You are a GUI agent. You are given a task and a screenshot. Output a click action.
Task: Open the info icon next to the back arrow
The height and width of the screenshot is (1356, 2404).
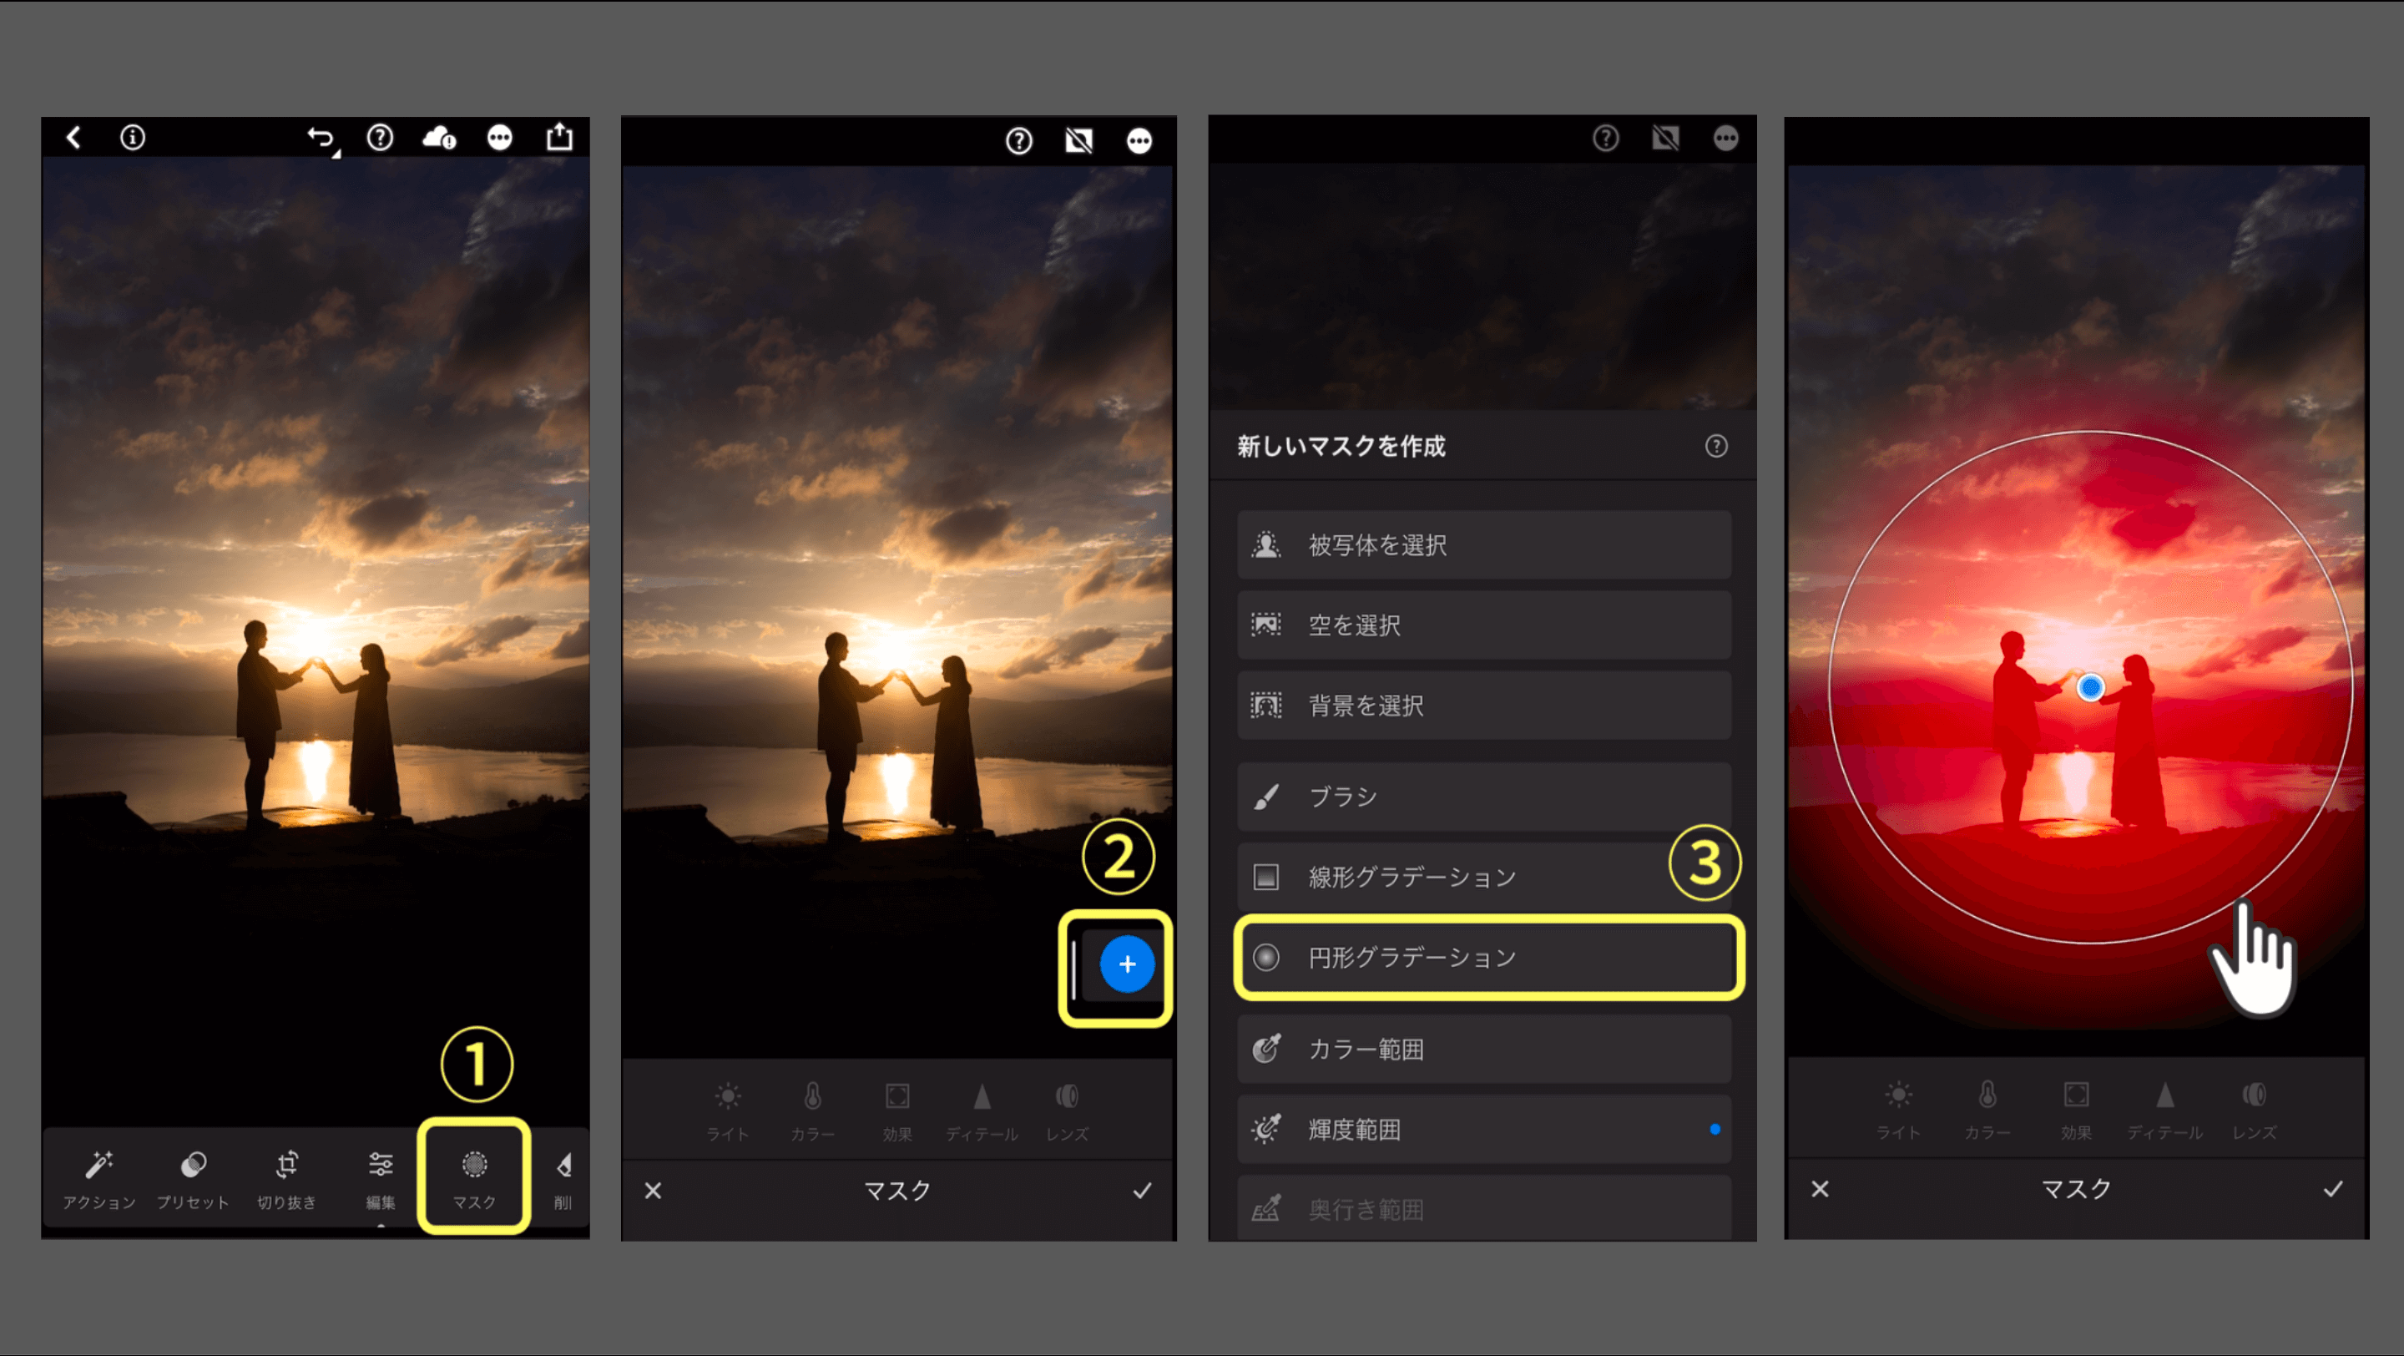(x=133, y=137)
